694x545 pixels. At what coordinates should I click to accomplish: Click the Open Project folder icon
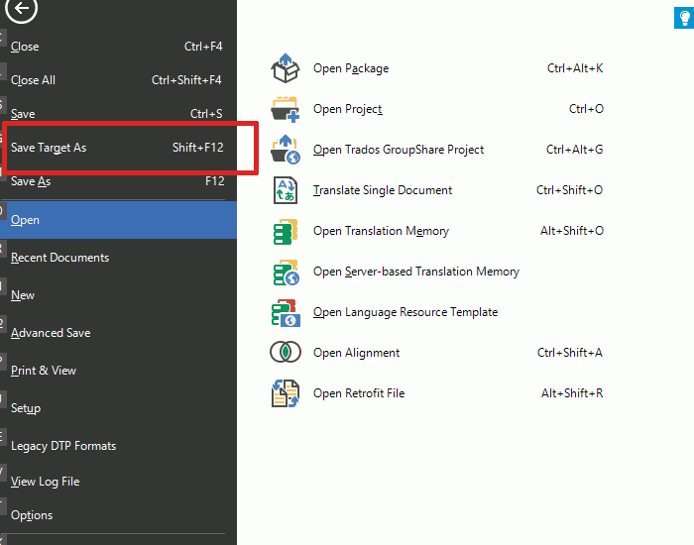[x=286, y=109]
